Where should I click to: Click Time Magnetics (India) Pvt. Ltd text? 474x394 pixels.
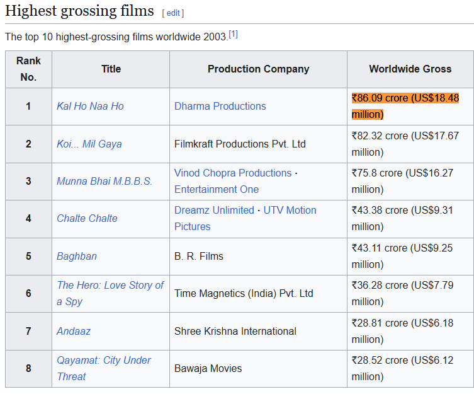pos(244,294)
